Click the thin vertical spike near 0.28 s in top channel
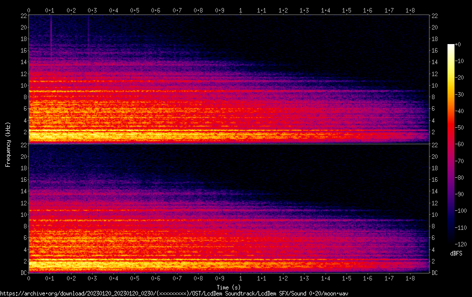The width and height of the screenshot is (472, 297). coord(88,33)
